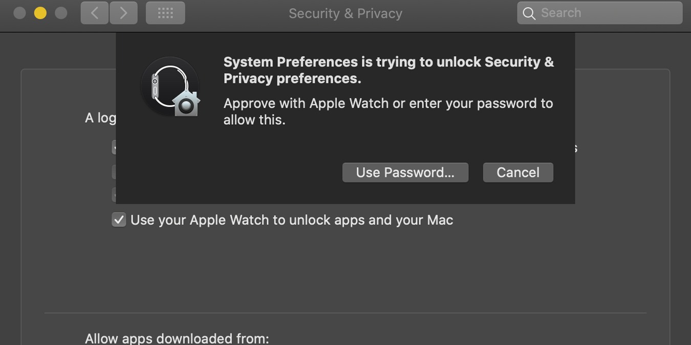This screenshot has width=691, height=345.
Task: Click the magnifying glass in the search field
Action: [x=529, y=13]
